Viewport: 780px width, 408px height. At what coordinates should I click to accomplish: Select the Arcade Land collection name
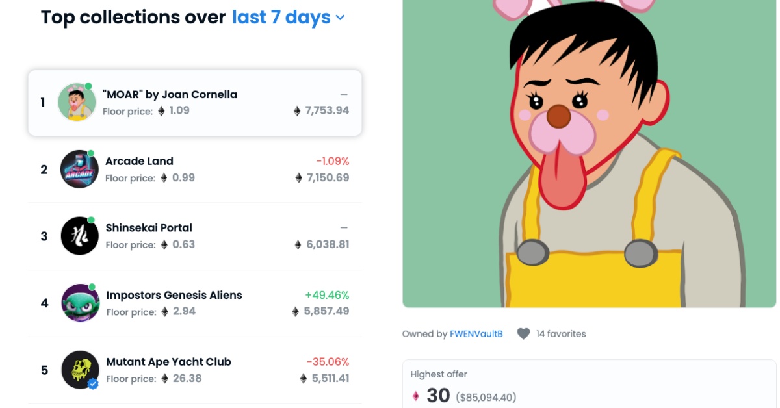click(x=139, y=161)
